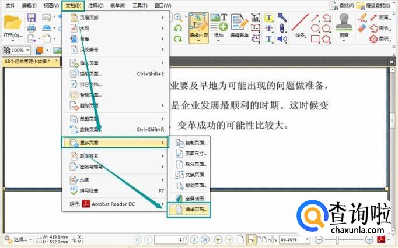The height and width of the screenshot is (248, 398).
Task: Choose 拆分文档 menu entry
Action: [x=116, y=84]
